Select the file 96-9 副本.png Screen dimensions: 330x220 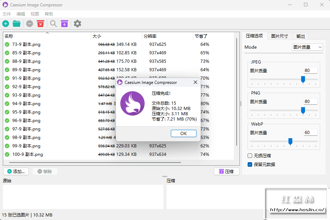[26, 121]
